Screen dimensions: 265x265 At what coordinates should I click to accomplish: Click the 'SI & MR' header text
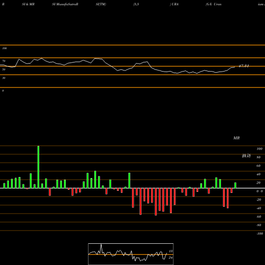pos(28,4)
